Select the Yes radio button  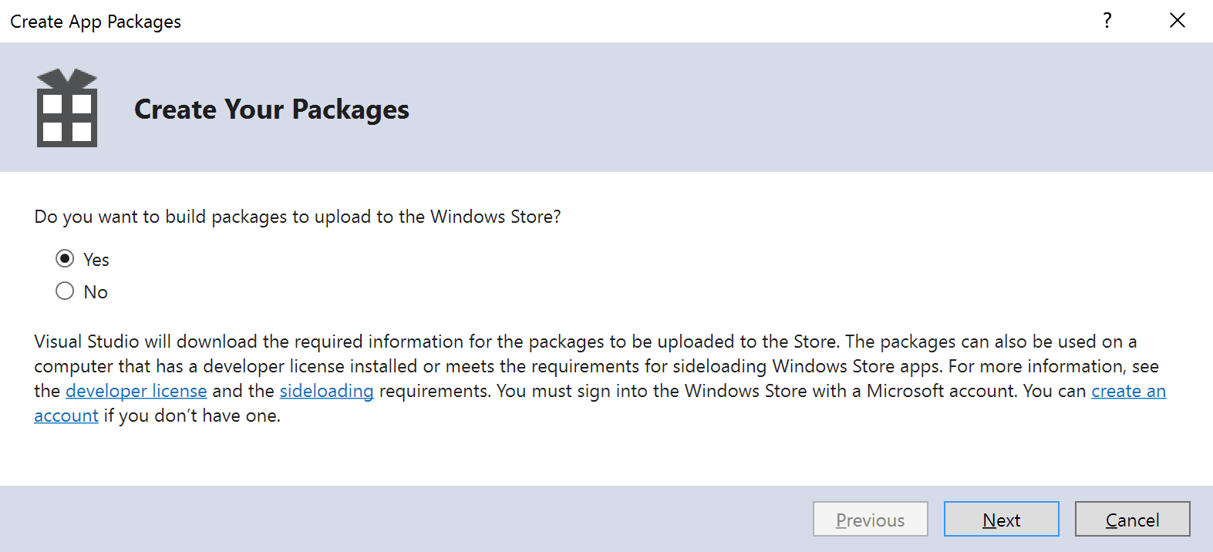[65, 258]
